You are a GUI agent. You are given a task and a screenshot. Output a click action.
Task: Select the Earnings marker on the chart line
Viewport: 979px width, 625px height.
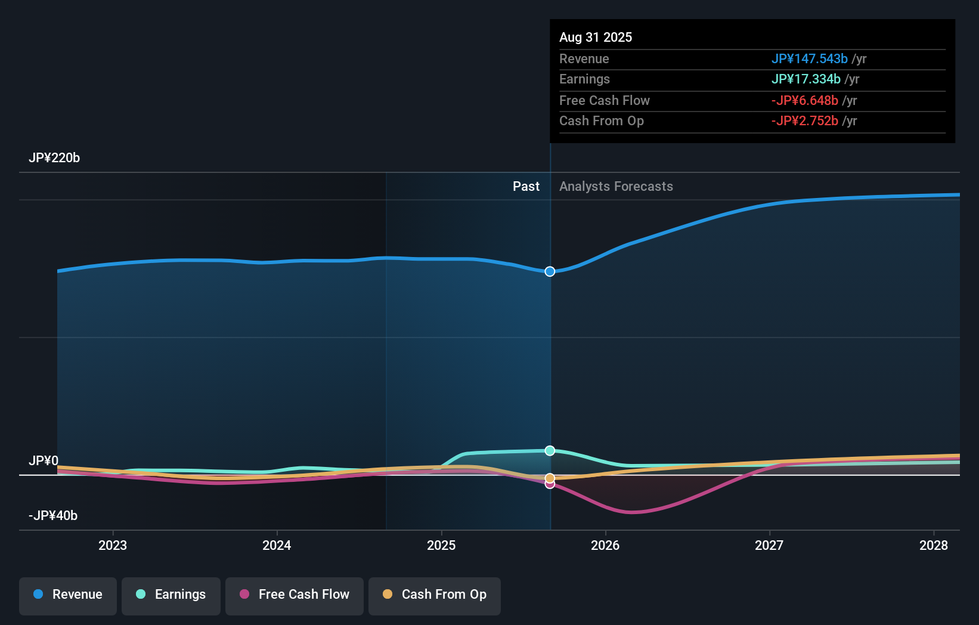coord(550,451)
